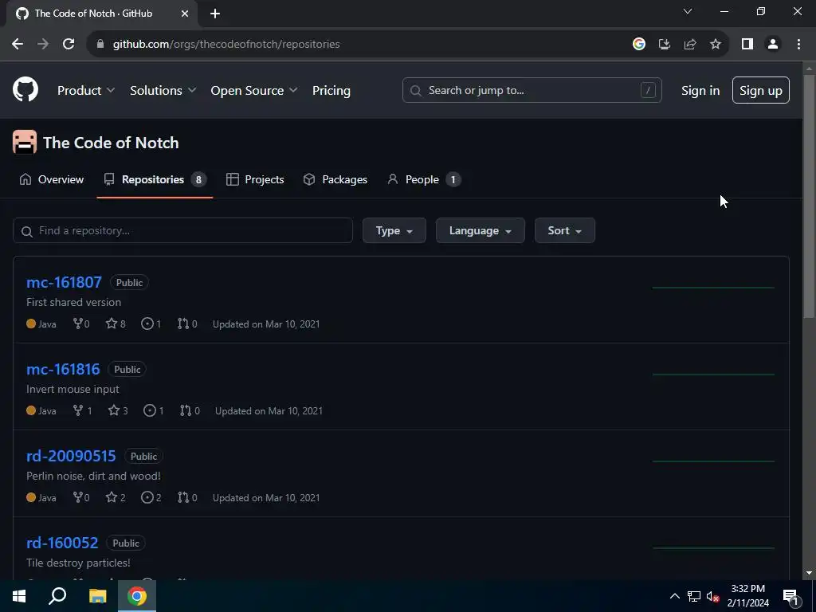Open Chrome three-dot menu
Viewport: 816px width, 612px height.
pyautogui.click(x=798, y=45)
